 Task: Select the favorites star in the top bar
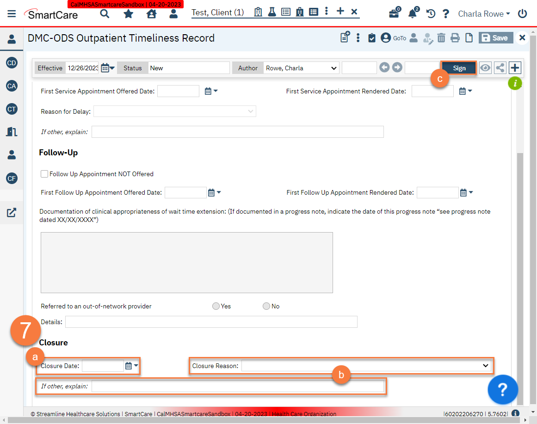tap(127, 13)
